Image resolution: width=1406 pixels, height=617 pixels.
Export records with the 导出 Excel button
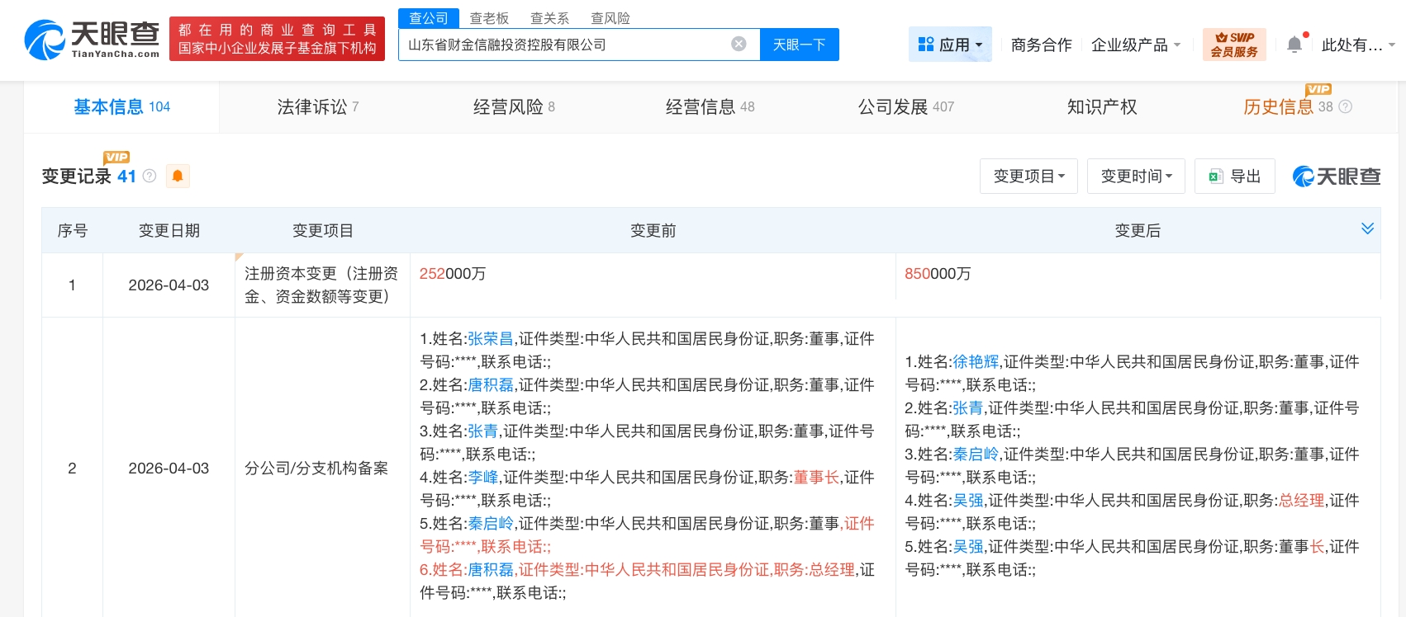1235,177
